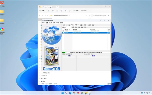This screenshot has height=95, width=152.
Task: Go forward using Explorer's forward arrow
Action: pos(43,15)
